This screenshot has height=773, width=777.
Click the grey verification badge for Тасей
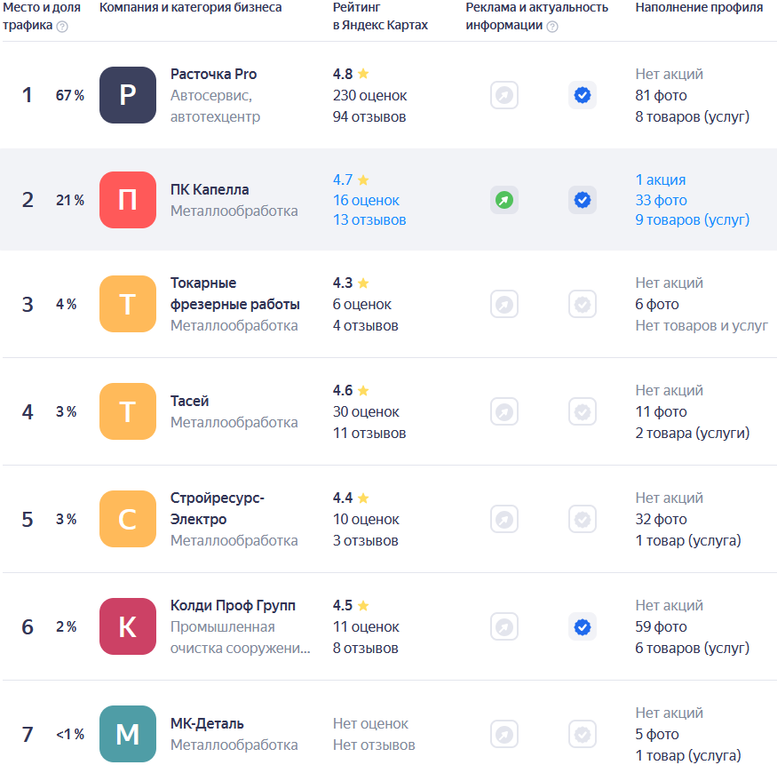583,412
